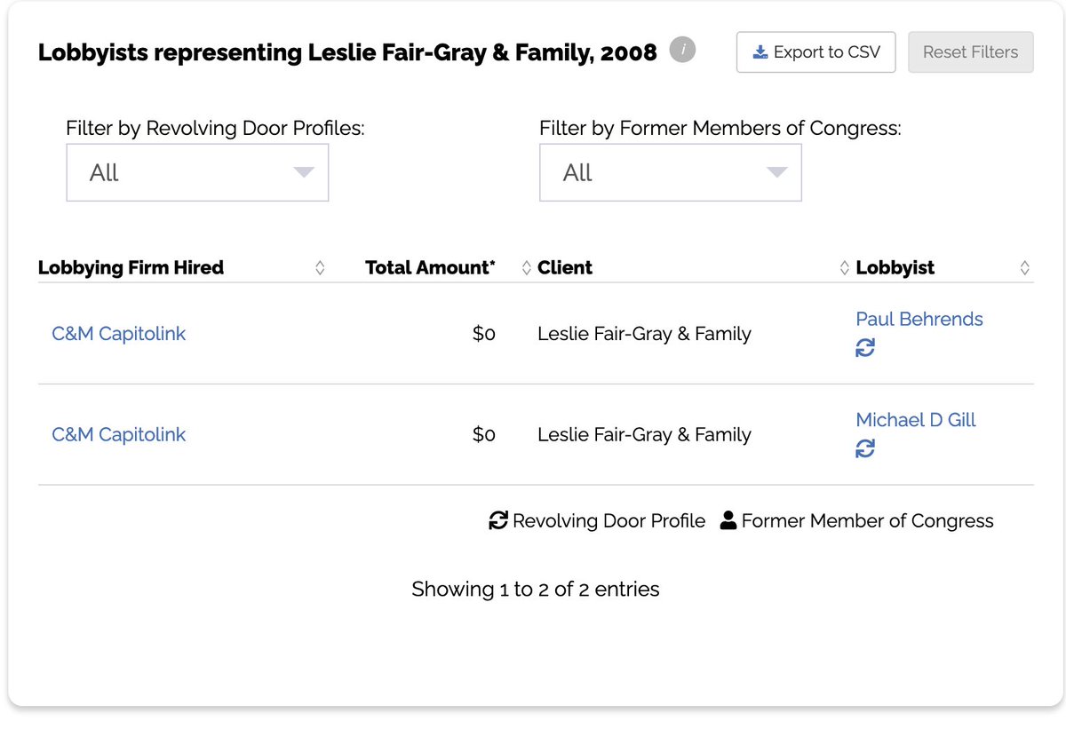Click the 'Lobbyists representing Leslie Fair-Gray & Family, 2008' heading
Viewport: 1066px width, 729px height.
coord(347,52)
